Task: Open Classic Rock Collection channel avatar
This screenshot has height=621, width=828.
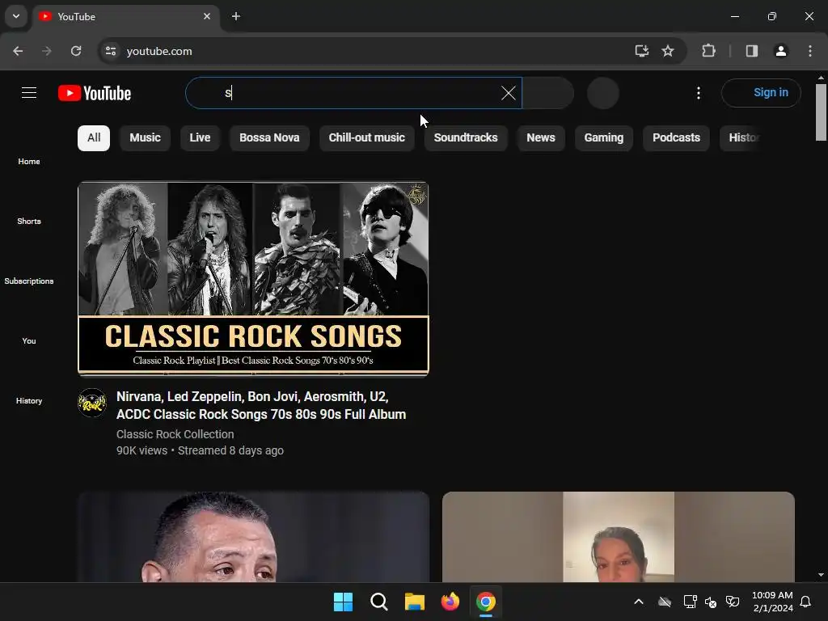Action: 92,403
